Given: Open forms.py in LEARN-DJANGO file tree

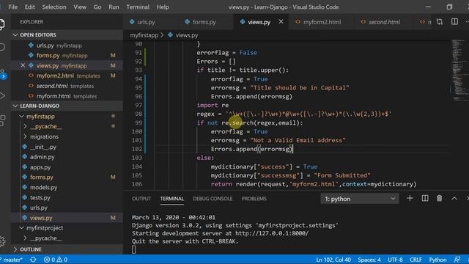Looking at the screenshot, I should [67, 177].
